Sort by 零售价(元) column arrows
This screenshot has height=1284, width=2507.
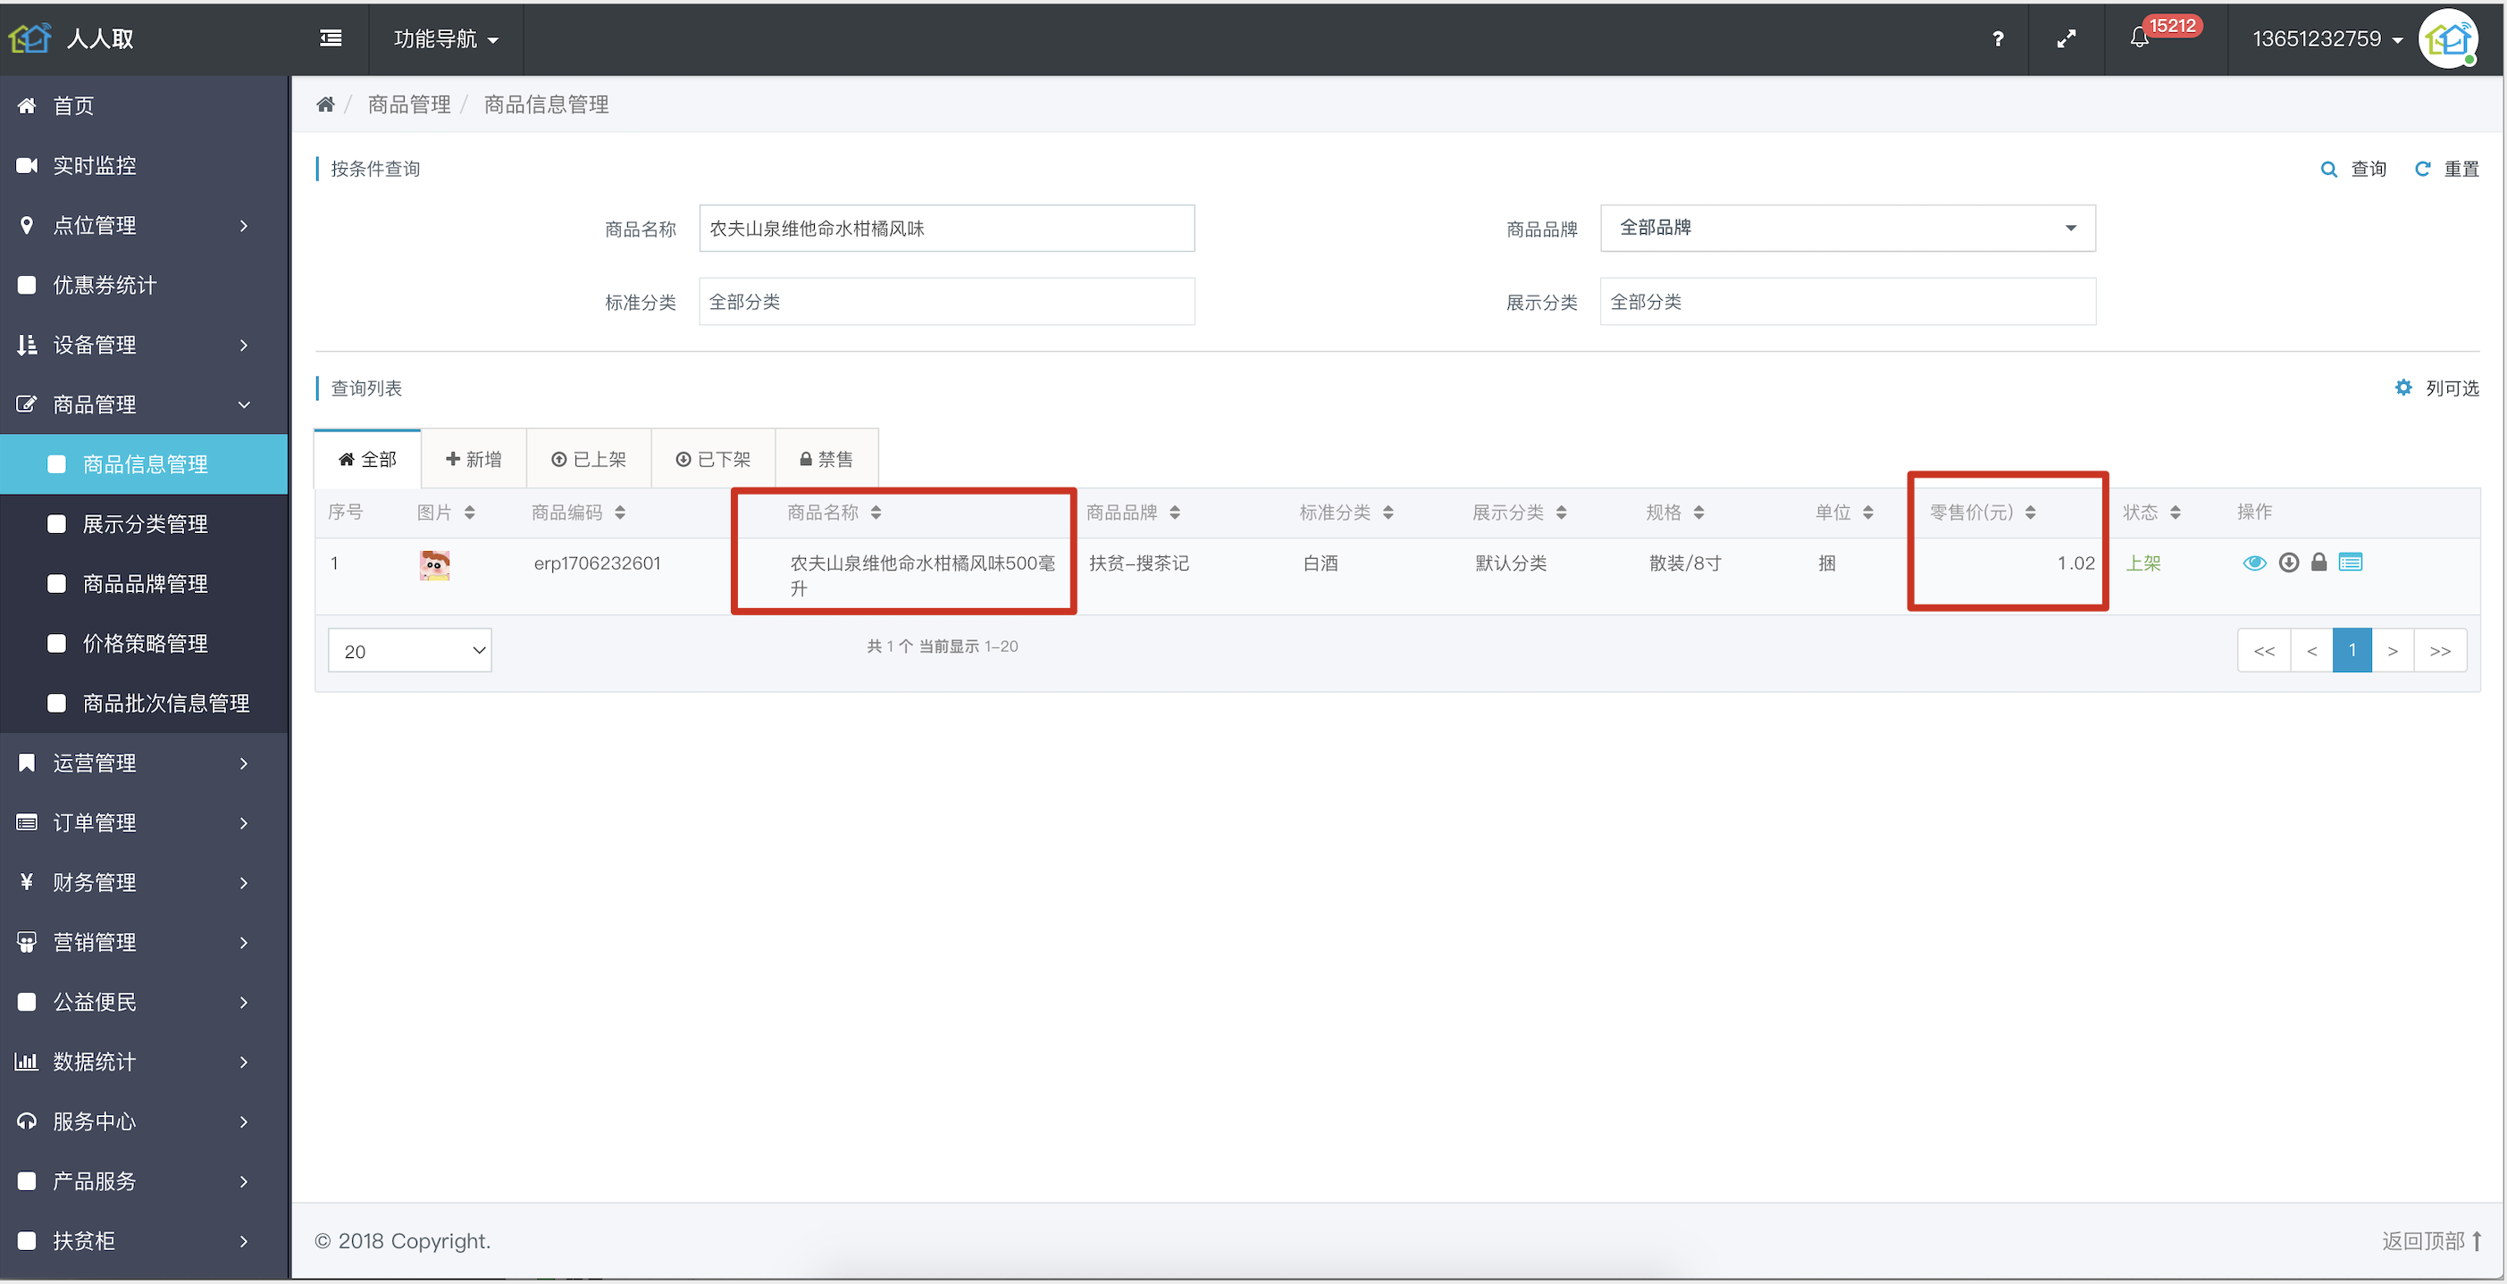pos(2030,513)
